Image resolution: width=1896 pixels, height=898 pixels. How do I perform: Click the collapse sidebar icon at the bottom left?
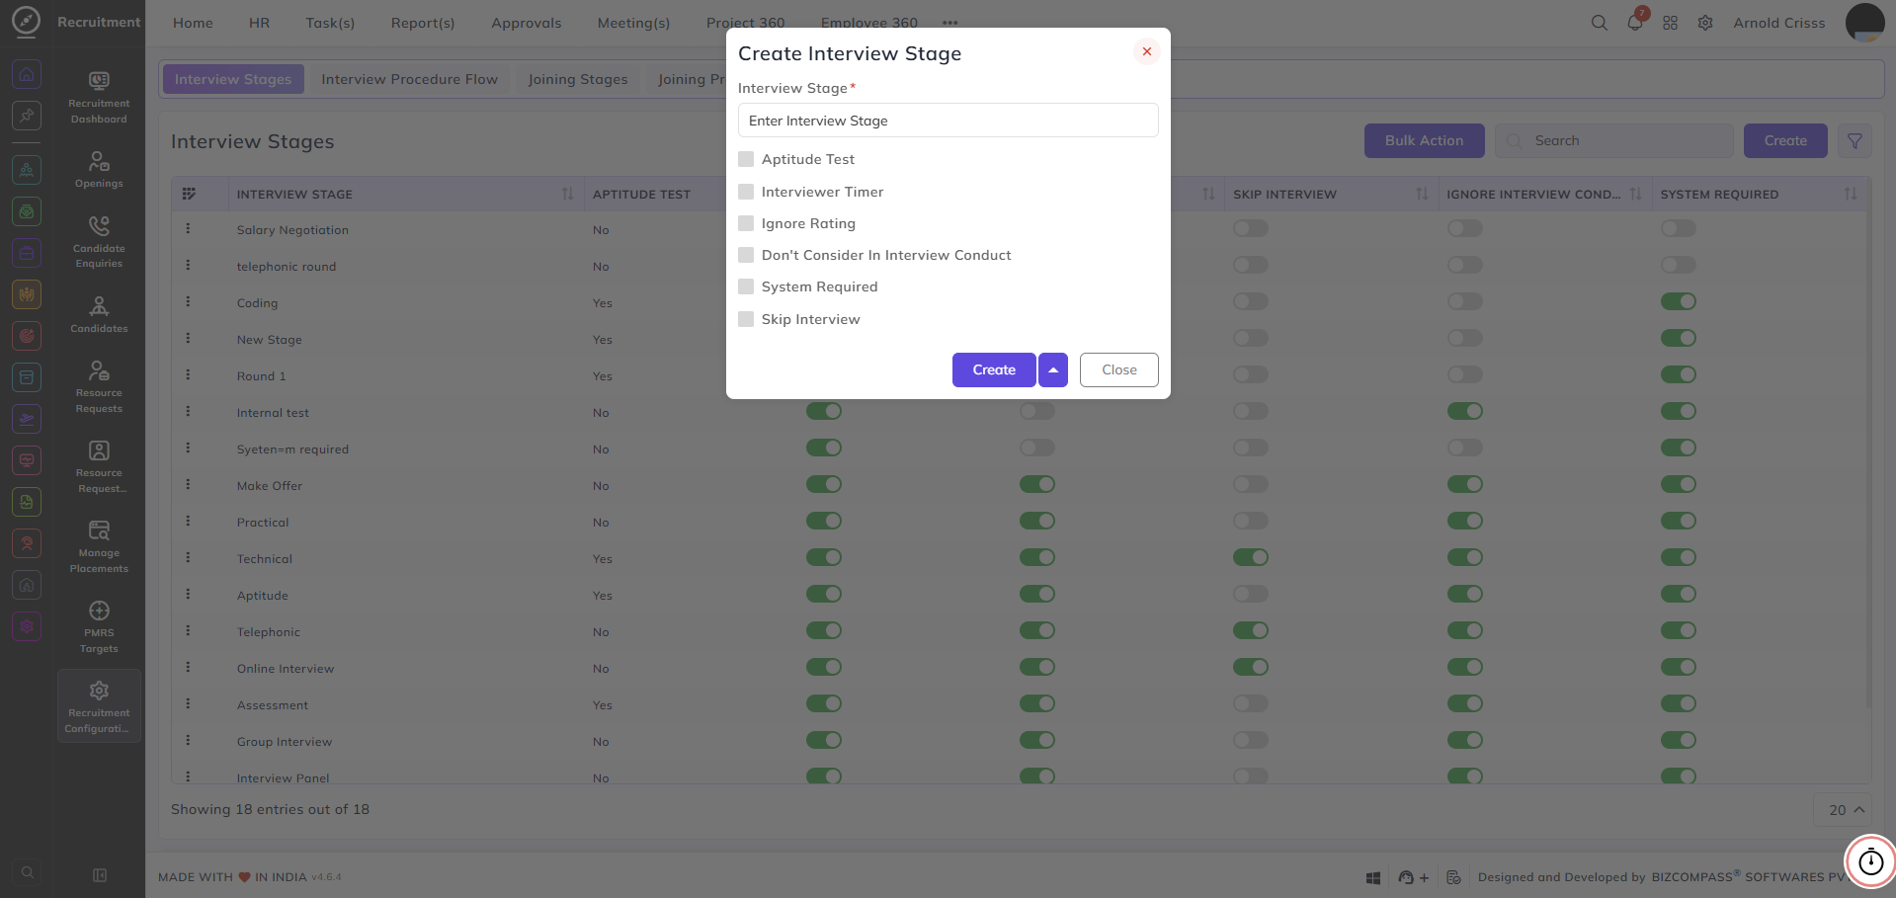coord(100,875)
